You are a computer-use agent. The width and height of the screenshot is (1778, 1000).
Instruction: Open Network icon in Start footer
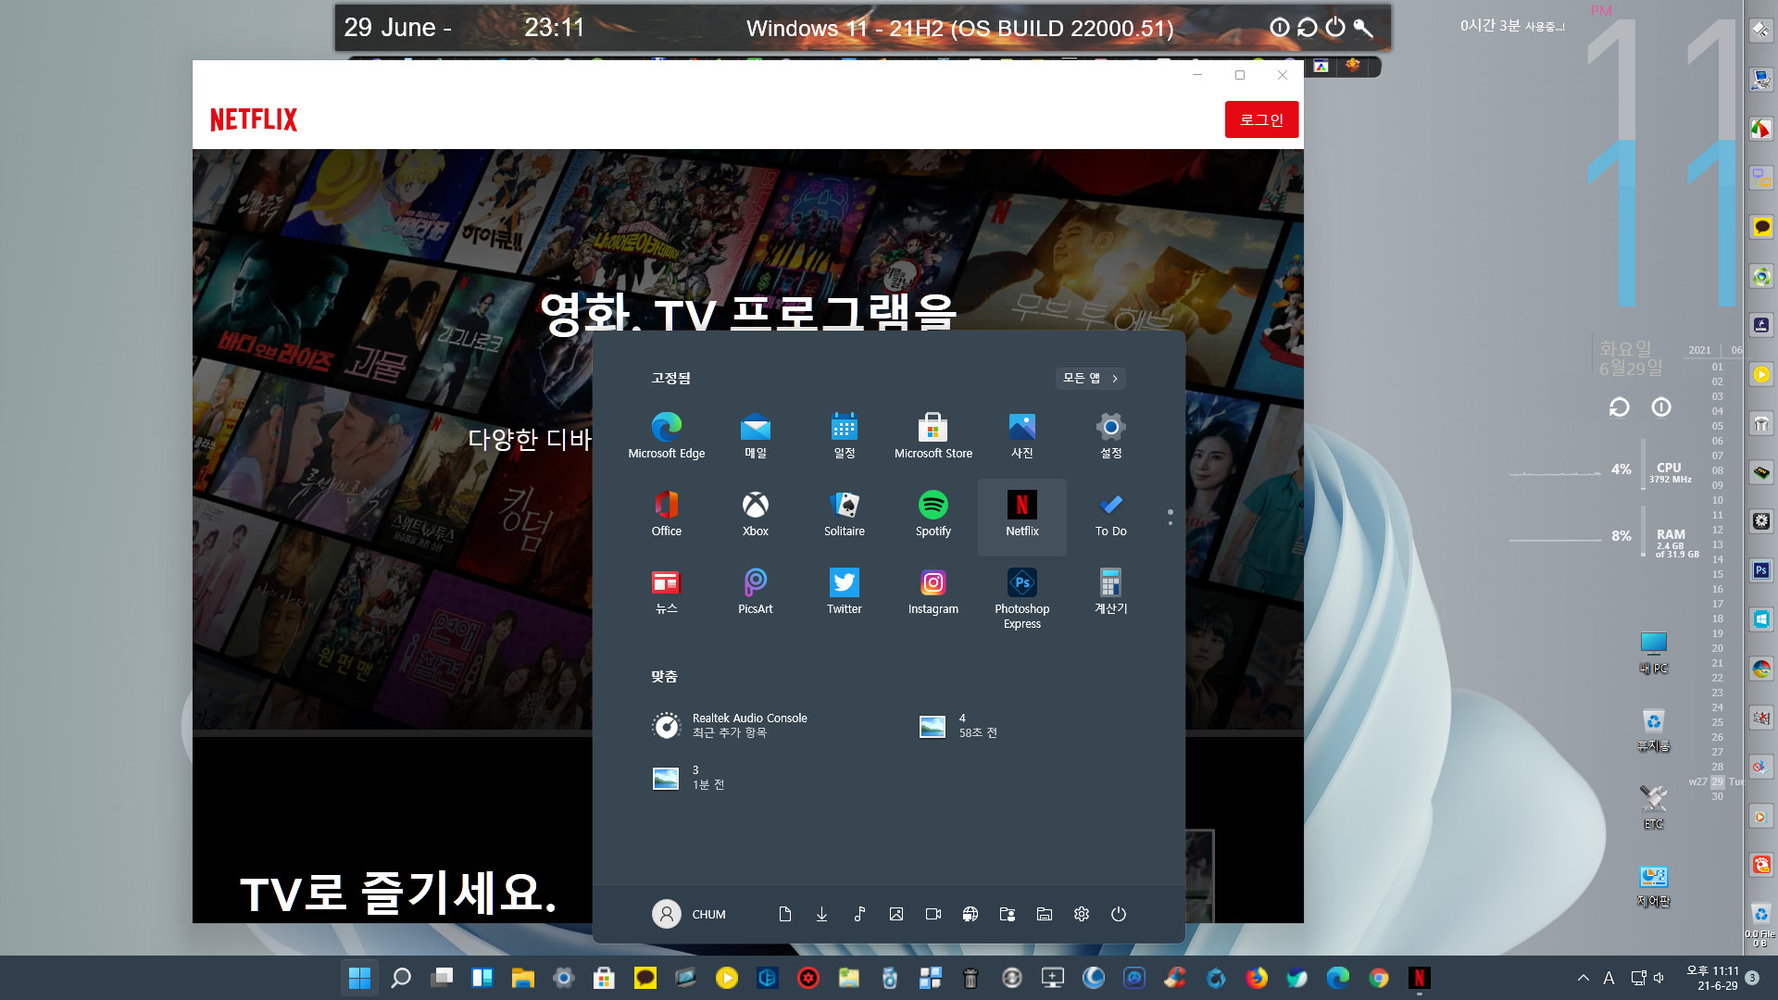click(970, 914)
